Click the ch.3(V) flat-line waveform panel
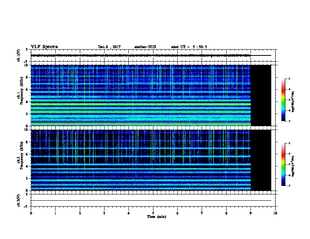This screenshot has width=310, height=239. click(154, 200)
